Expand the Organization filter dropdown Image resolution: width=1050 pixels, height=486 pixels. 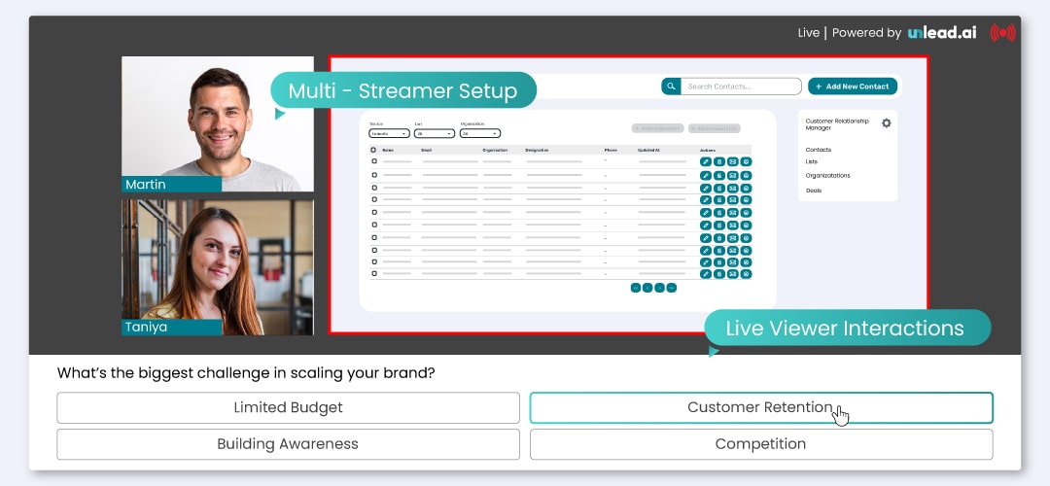tap(480, 133)
